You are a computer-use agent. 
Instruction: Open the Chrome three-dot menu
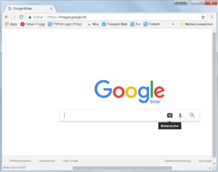pos(212,17)
